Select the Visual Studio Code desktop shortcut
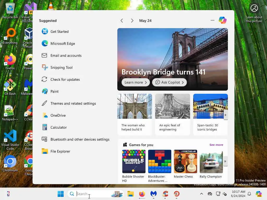 point(10,140)
